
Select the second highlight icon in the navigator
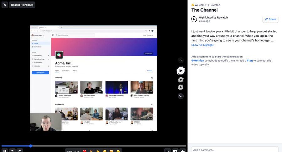[x=181, y=80]
